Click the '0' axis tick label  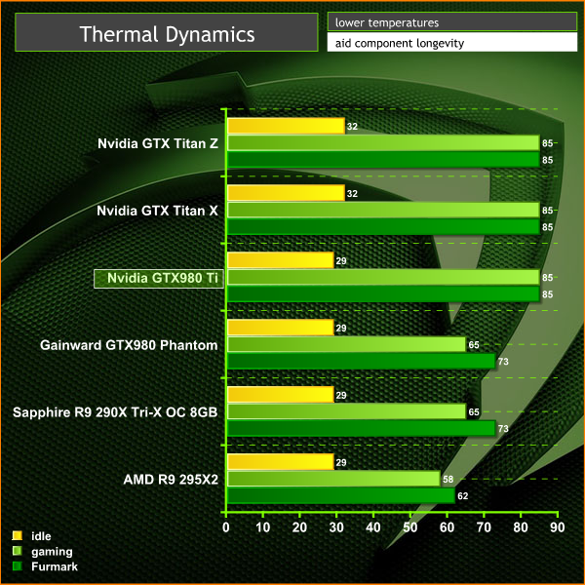tap(226, 527)
